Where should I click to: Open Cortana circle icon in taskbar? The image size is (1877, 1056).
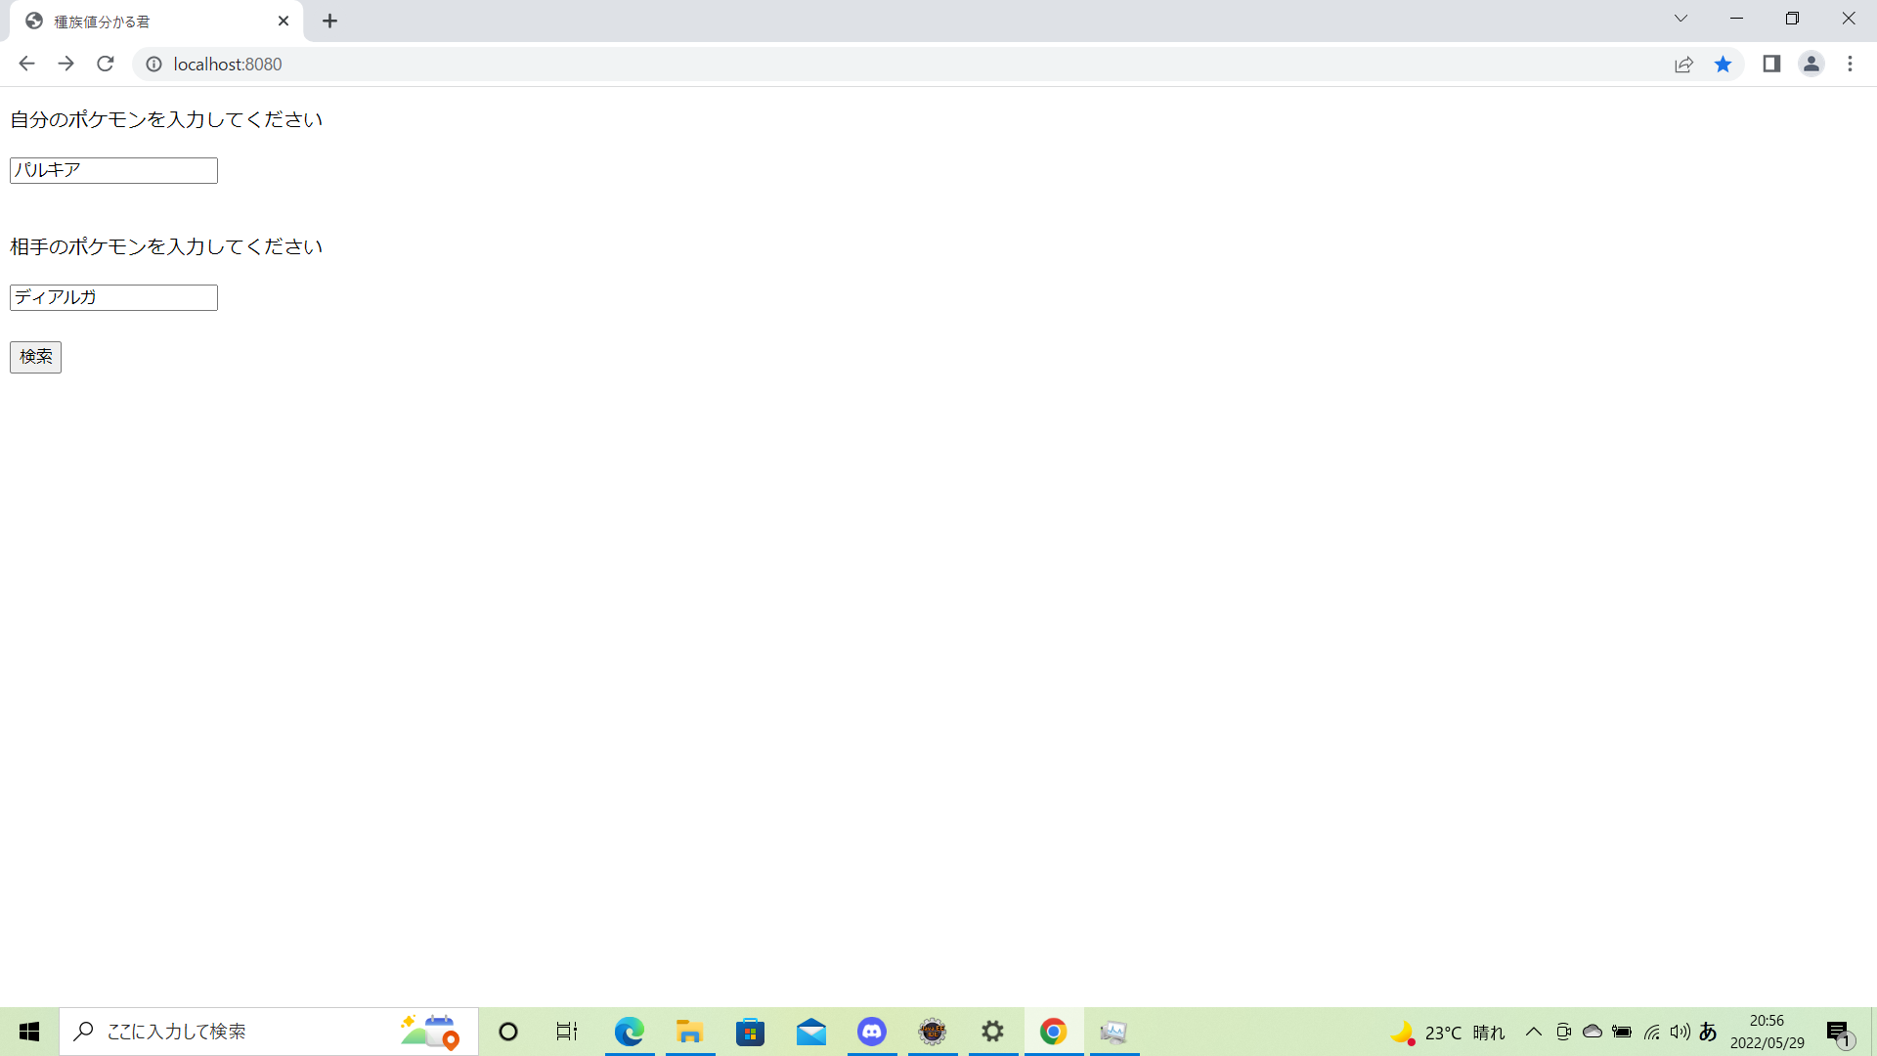point(508,1032)
